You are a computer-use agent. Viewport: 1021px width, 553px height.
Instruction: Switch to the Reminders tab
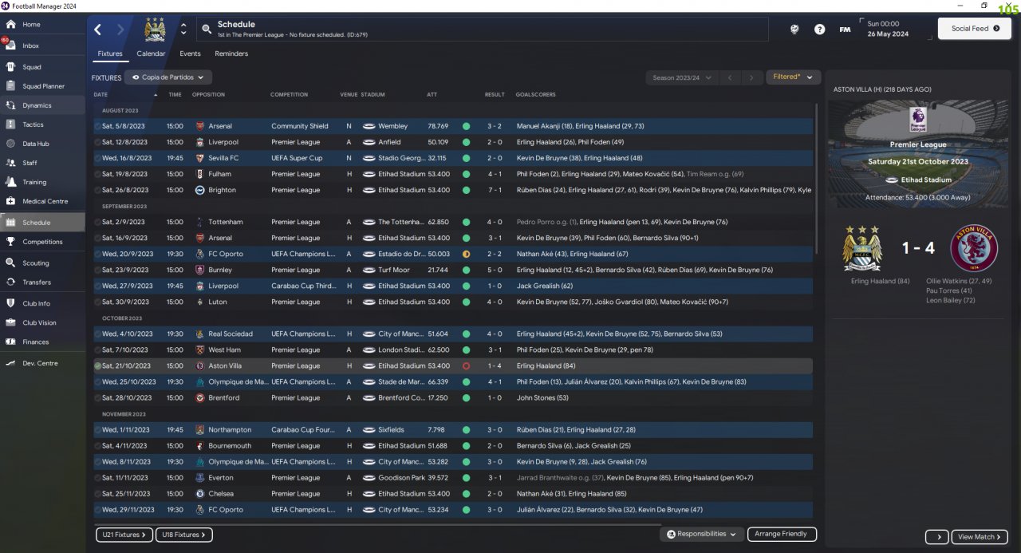[x=231, y=53]
